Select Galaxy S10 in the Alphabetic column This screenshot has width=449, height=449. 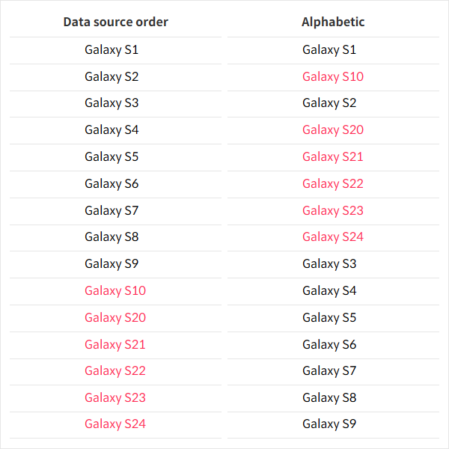[333, 76]
